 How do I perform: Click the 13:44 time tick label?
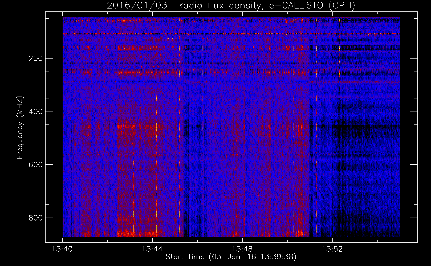(152, 249)
